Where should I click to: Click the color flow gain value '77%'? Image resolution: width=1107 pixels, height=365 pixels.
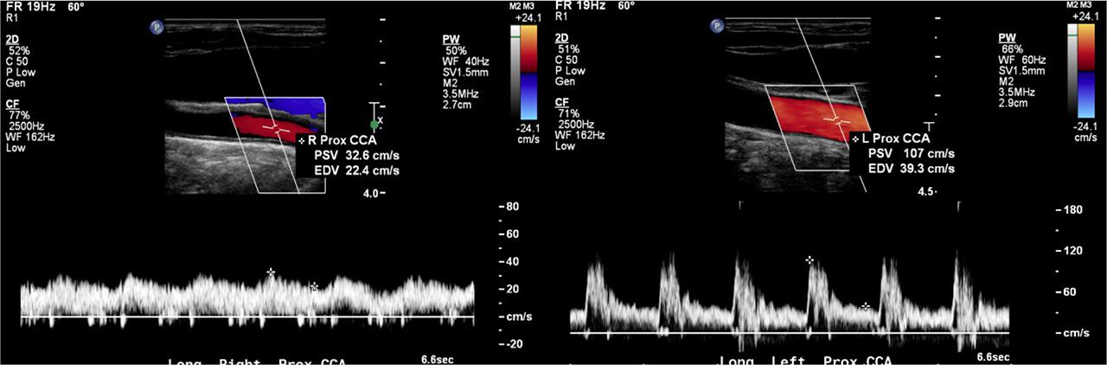coord(19,115)
